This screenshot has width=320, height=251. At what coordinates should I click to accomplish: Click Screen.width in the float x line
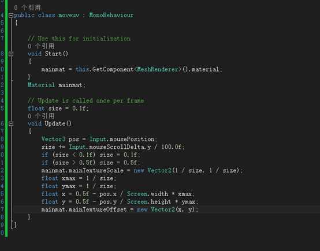147,194
